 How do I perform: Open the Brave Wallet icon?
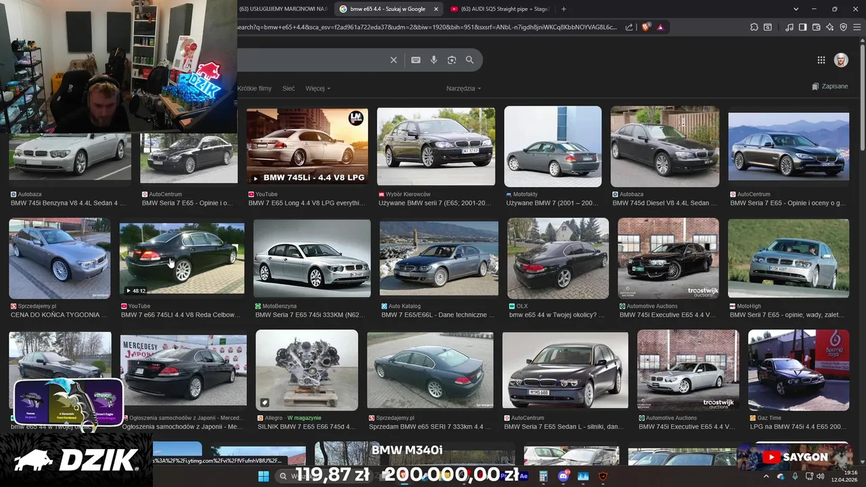[x=817, y=27]
